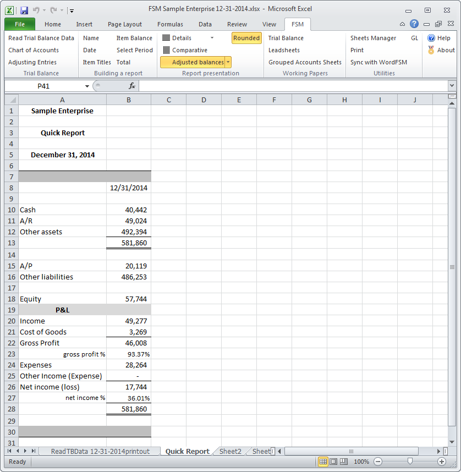Click the zoom in plus icon
The image size is (461, 472).
click(x=441, y=462)
